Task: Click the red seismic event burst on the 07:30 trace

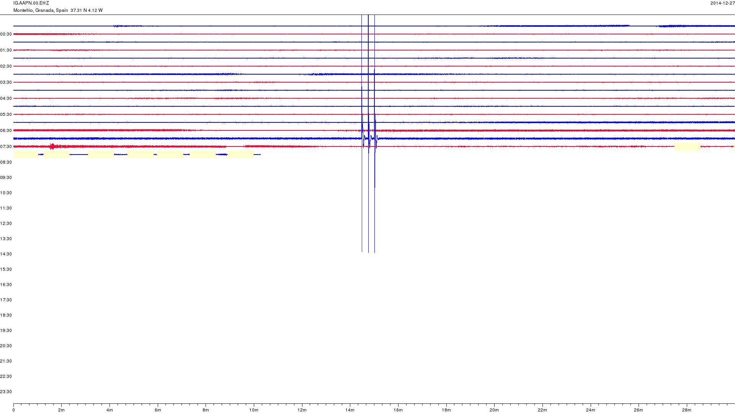Action: click(53, 146)
